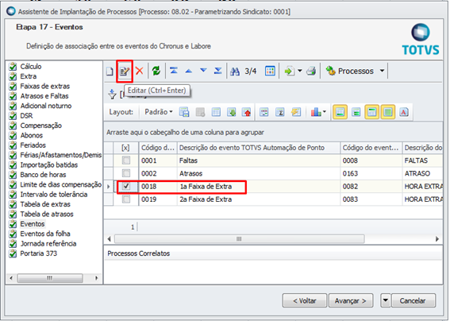Screen dimensions: 450x321
Task: Go to the previous record up arrow
Action: click(189, 71)
